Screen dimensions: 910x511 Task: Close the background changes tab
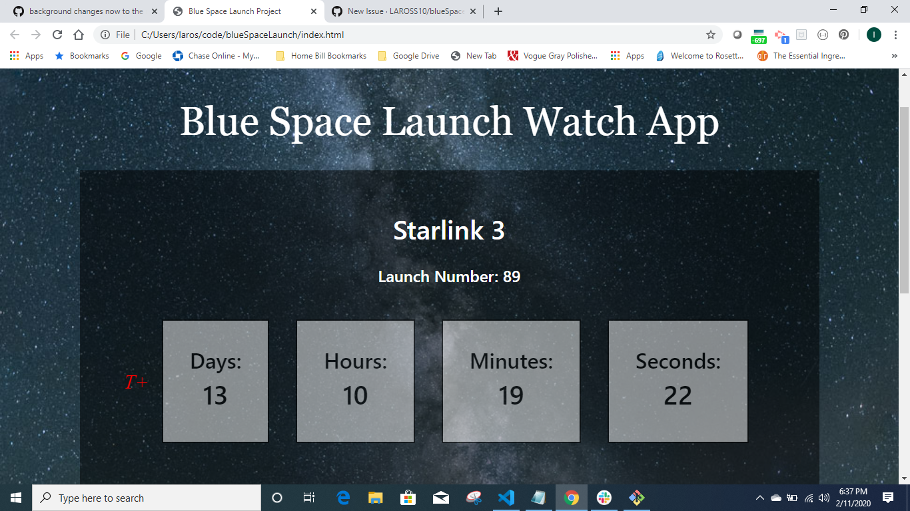click(155, 11)
